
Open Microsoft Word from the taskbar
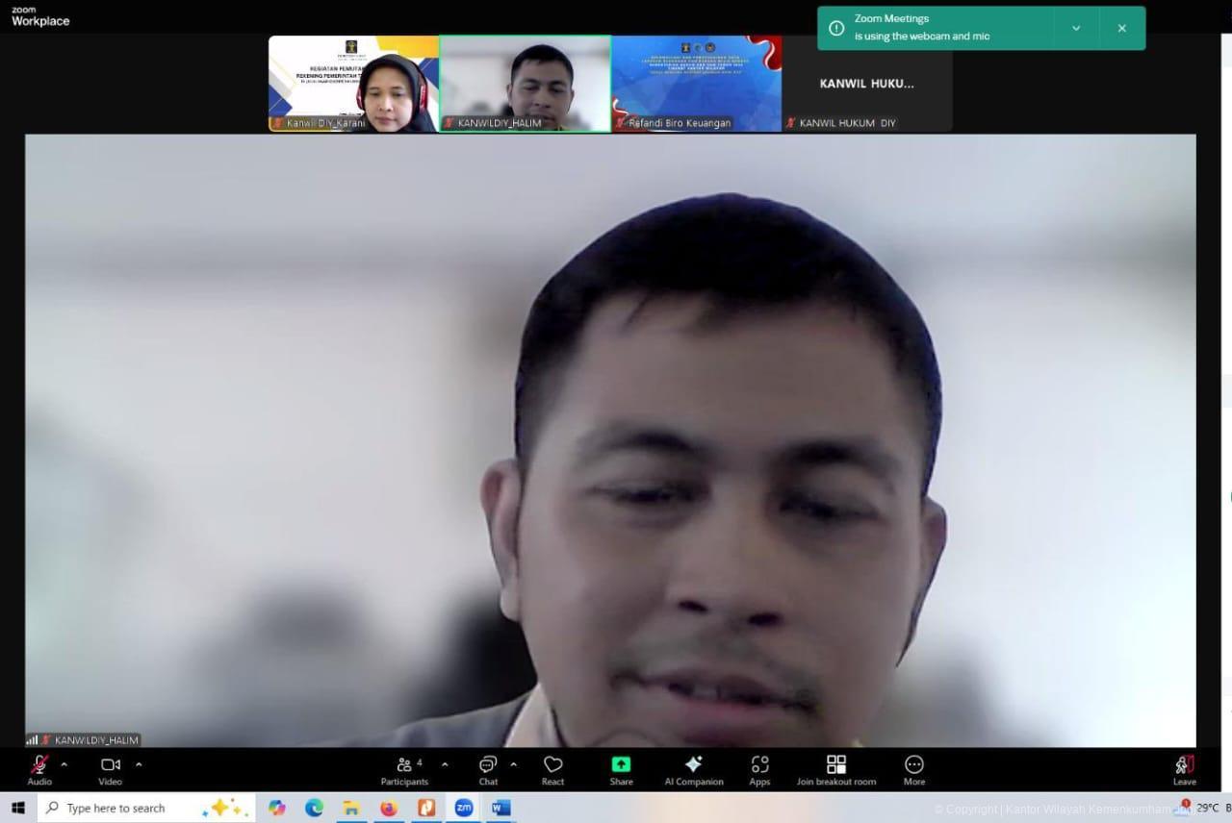(500, 808)
